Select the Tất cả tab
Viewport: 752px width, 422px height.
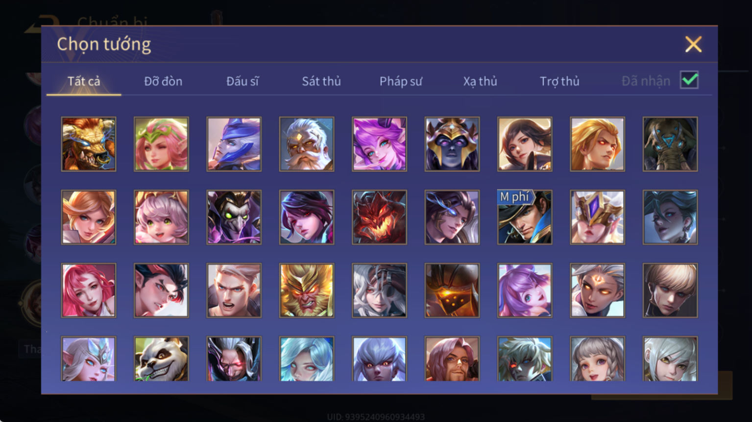tap(84, 81)
